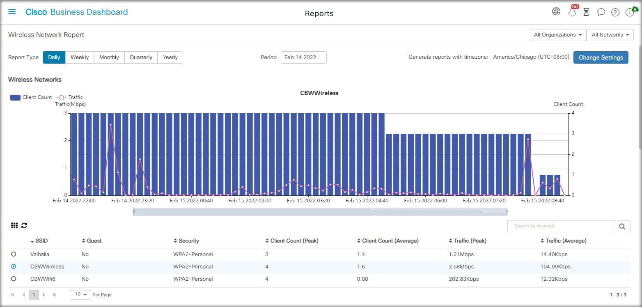Click the globe language icon

pyautogui.click(x=556, y=11)
